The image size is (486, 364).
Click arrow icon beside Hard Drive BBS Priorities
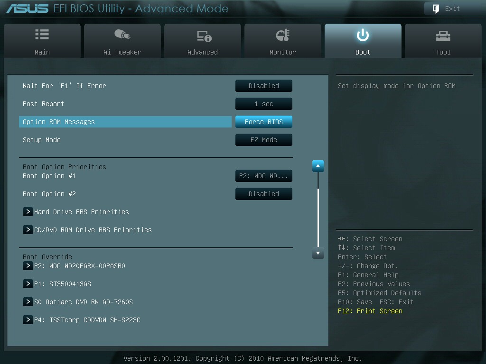pyautogui.click(x=28, y=212)
